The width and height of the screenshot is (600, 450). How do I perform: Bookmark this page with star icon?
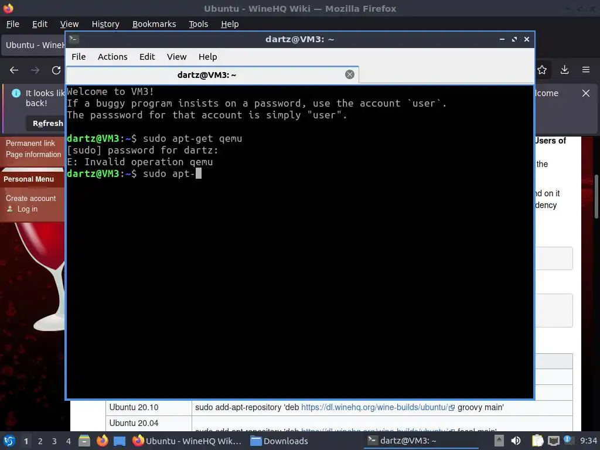[x=542, y=70]
